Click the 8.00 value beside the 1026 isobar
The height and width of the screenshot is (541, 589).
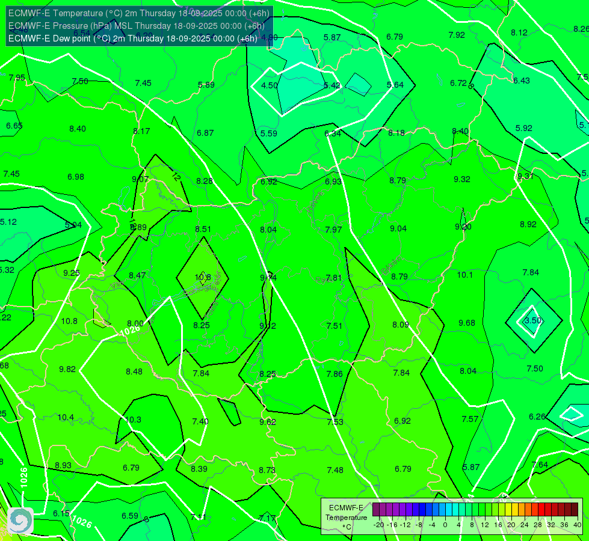point(135,323)
